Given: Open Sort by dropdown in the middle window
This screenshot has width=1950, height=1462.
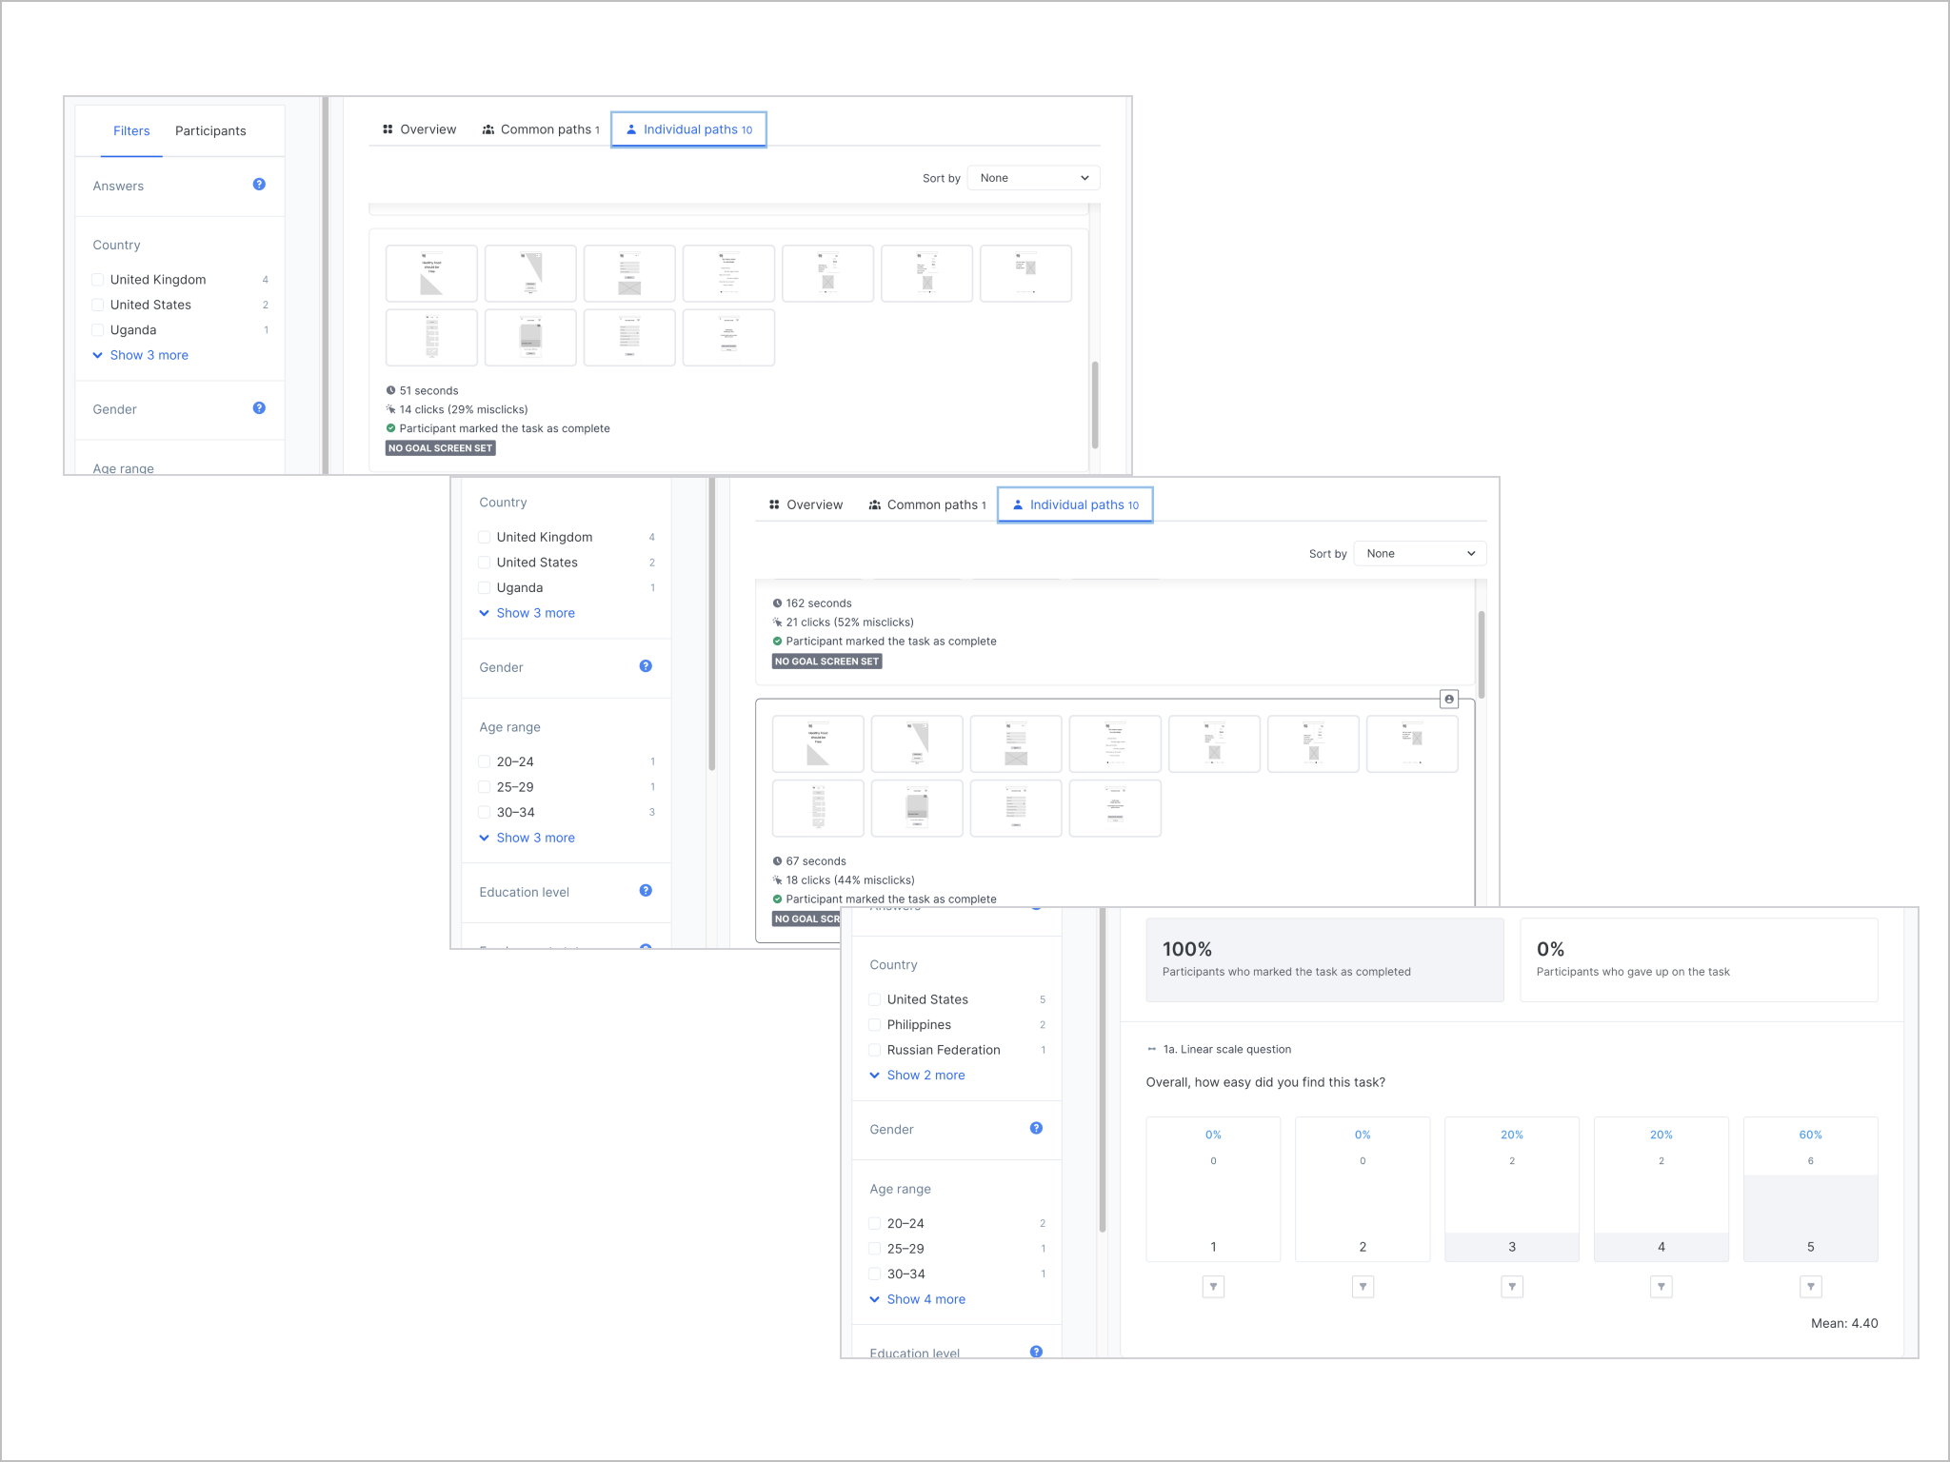Looking at the screenshot, I should [x=1421, y=554].
